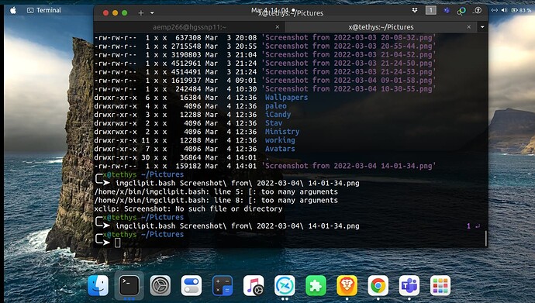
Task: Open the accessibility menu icon
Action: point(478,10)
